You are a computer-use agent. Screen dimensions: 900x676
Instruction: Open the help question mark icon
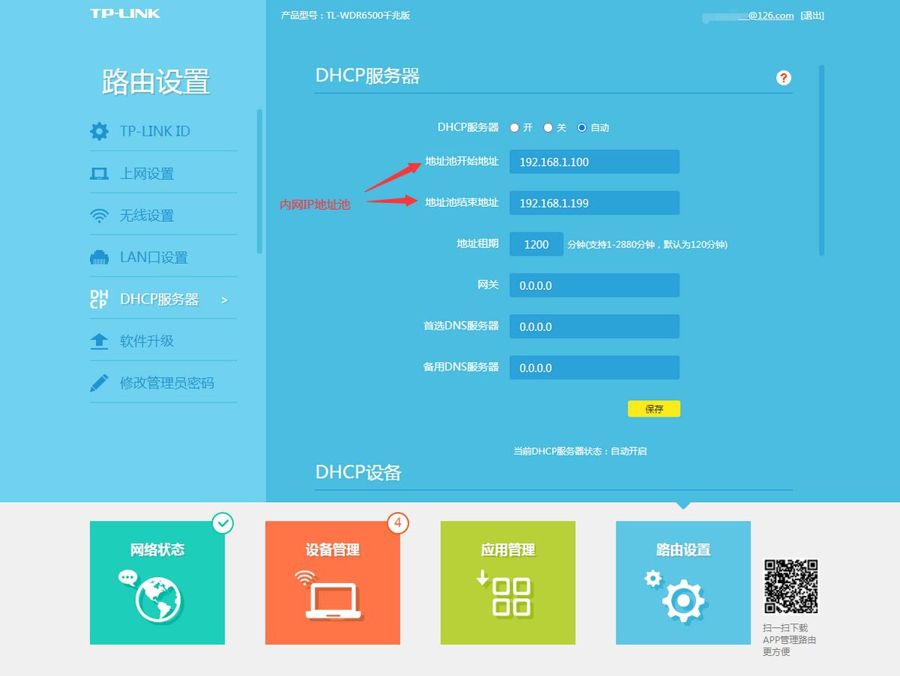coord(784,77)
